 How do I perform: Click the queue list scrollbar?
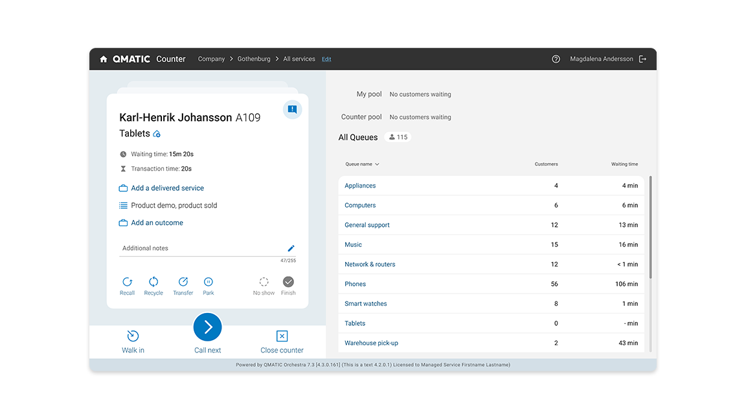coord(650,227)
